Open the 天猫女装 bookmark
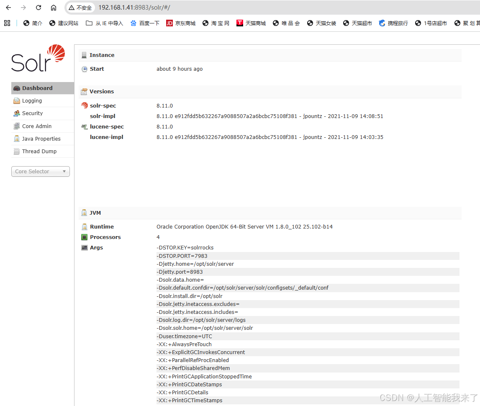 [321, 23]
